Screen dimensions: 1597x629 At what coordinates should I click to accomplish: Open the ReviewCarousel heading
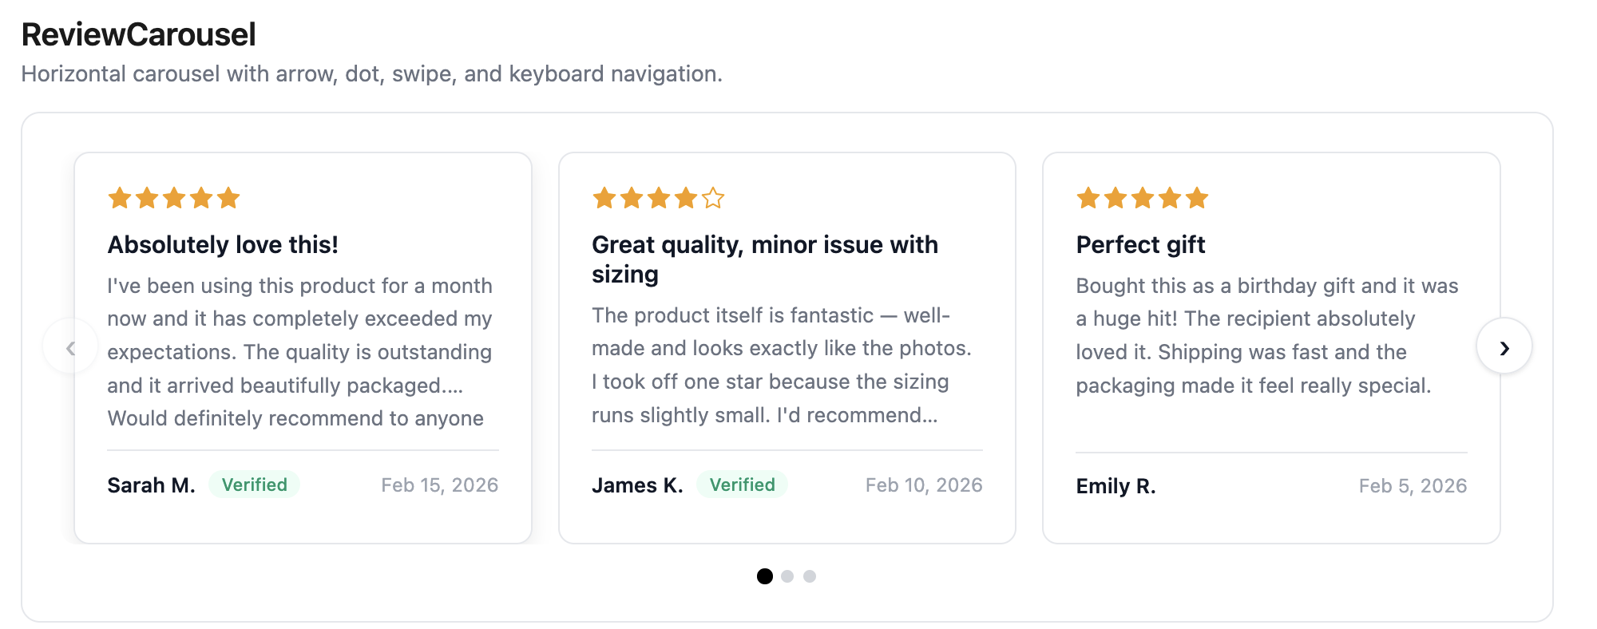tap(138, 34)
